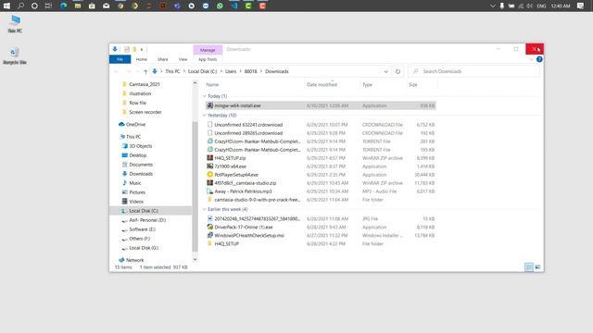This screenshot has height=333, width=593.
Task: Jump to Users in address path
Action: click(x=231, y=71)
